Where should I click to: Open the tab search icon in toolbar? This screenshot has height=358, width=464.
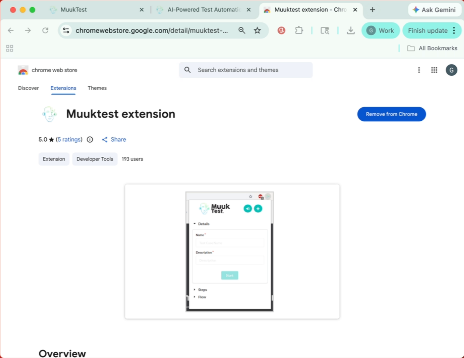coord(325,30)
